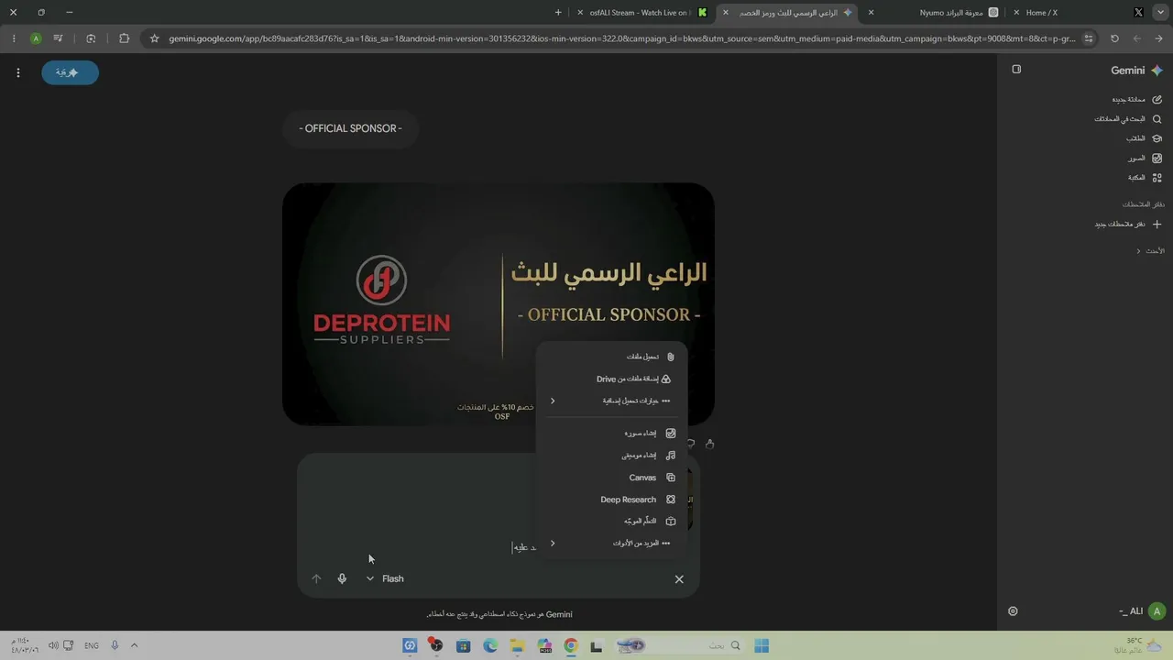Screen dimensions: 1173x660
Task: Open the images (الصور) section in sidebar
Action: [1144, 159]
